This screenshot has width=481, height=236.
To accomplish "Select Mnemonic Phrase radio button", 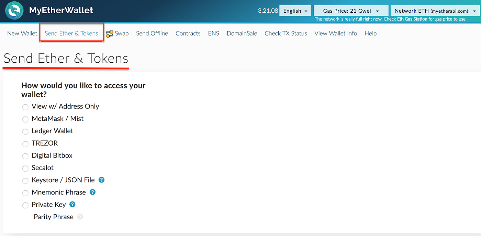I will pyautogui.click(x=25, y=193).
